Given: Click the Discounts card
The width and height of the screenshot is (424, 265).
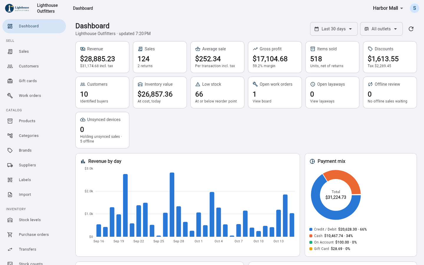Looking at the screenshot, I should coord(390,57).
